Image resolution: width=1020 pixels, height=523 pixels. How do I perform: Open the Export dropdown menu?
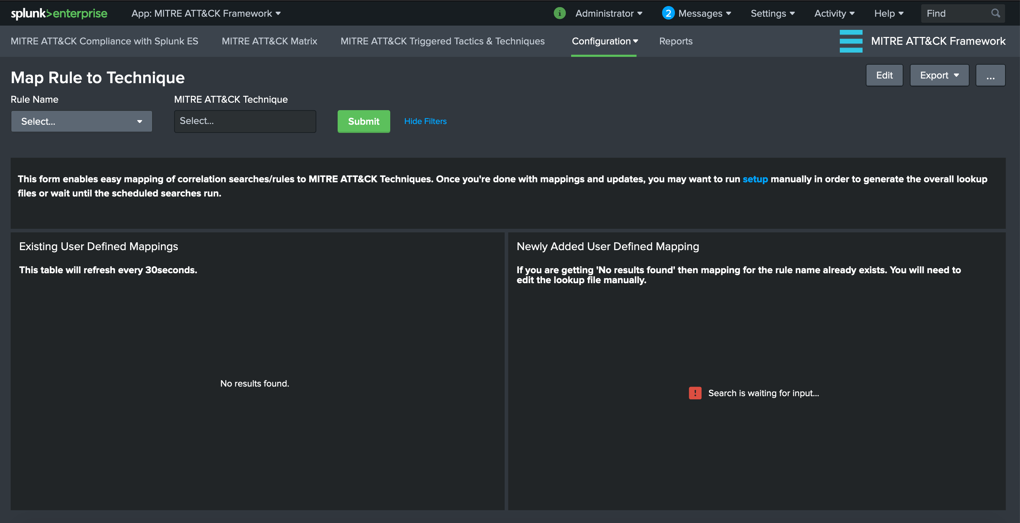pyautogui.click(x=939, y=75)
